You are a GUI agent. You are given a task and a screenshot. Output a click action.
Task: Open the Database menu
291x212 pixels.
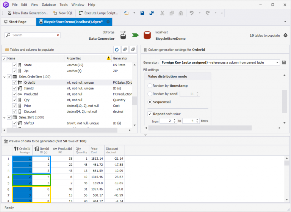click(x=49, y=5)
